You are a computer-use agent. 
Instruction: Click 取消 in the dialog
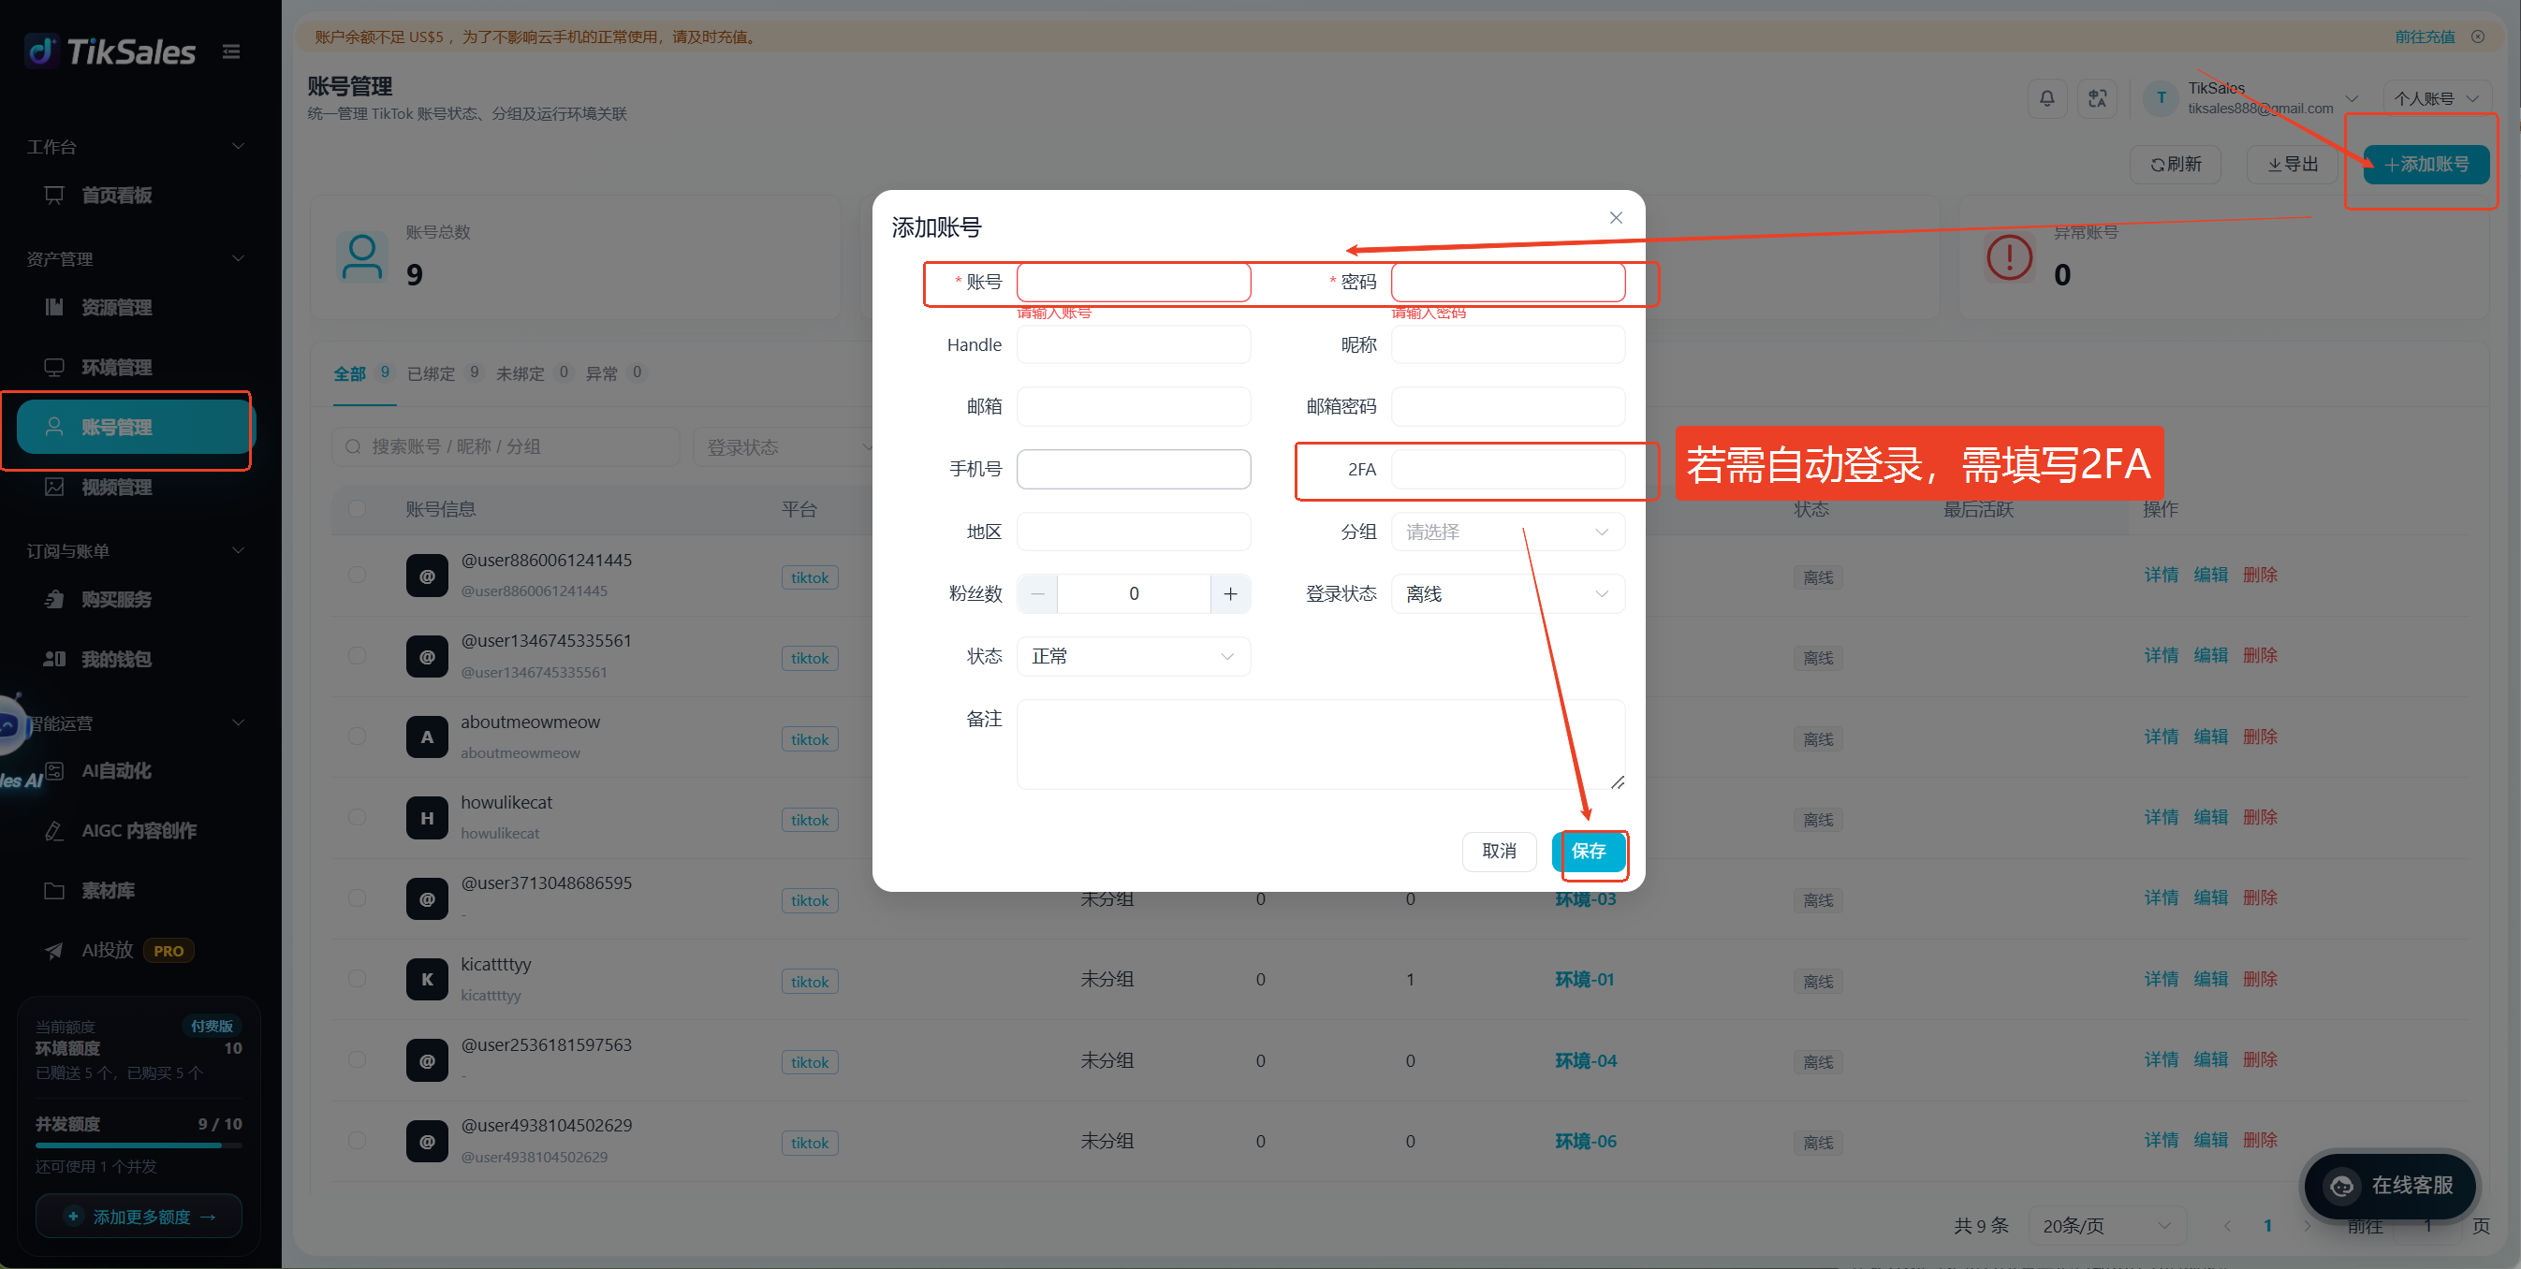(1499, 852)
